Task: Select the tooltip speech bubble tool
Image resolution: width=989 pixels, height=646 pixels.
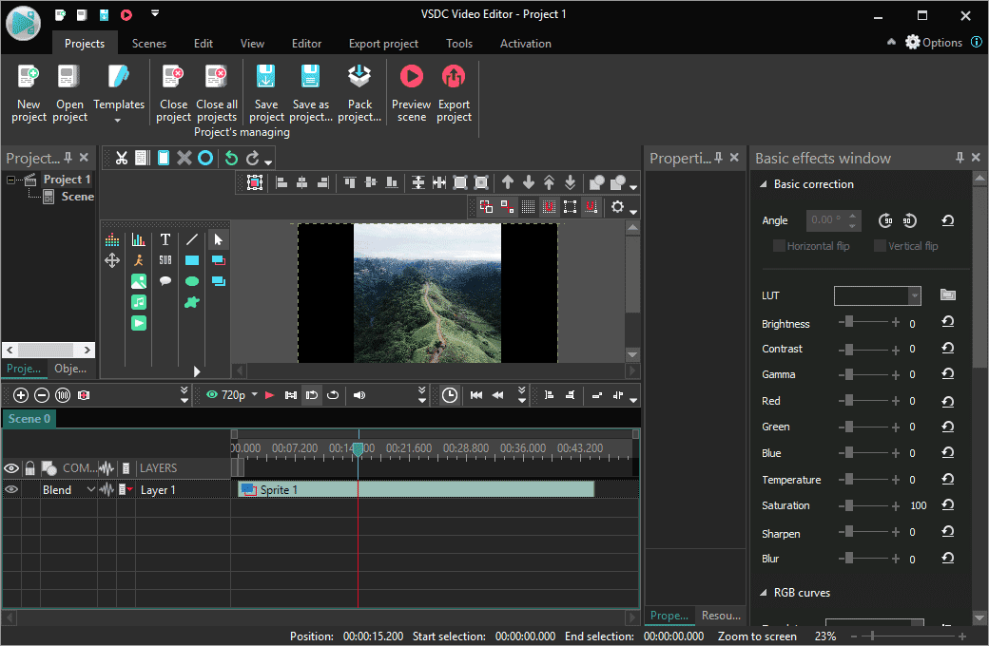Action: [165, 281]
